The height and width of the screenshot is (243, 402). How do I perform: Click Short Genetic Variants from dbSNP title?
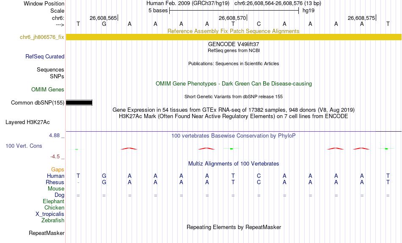[x=234, y=97]
